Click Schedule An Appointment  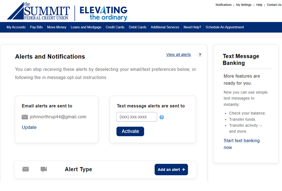click(x=225, y=27)
